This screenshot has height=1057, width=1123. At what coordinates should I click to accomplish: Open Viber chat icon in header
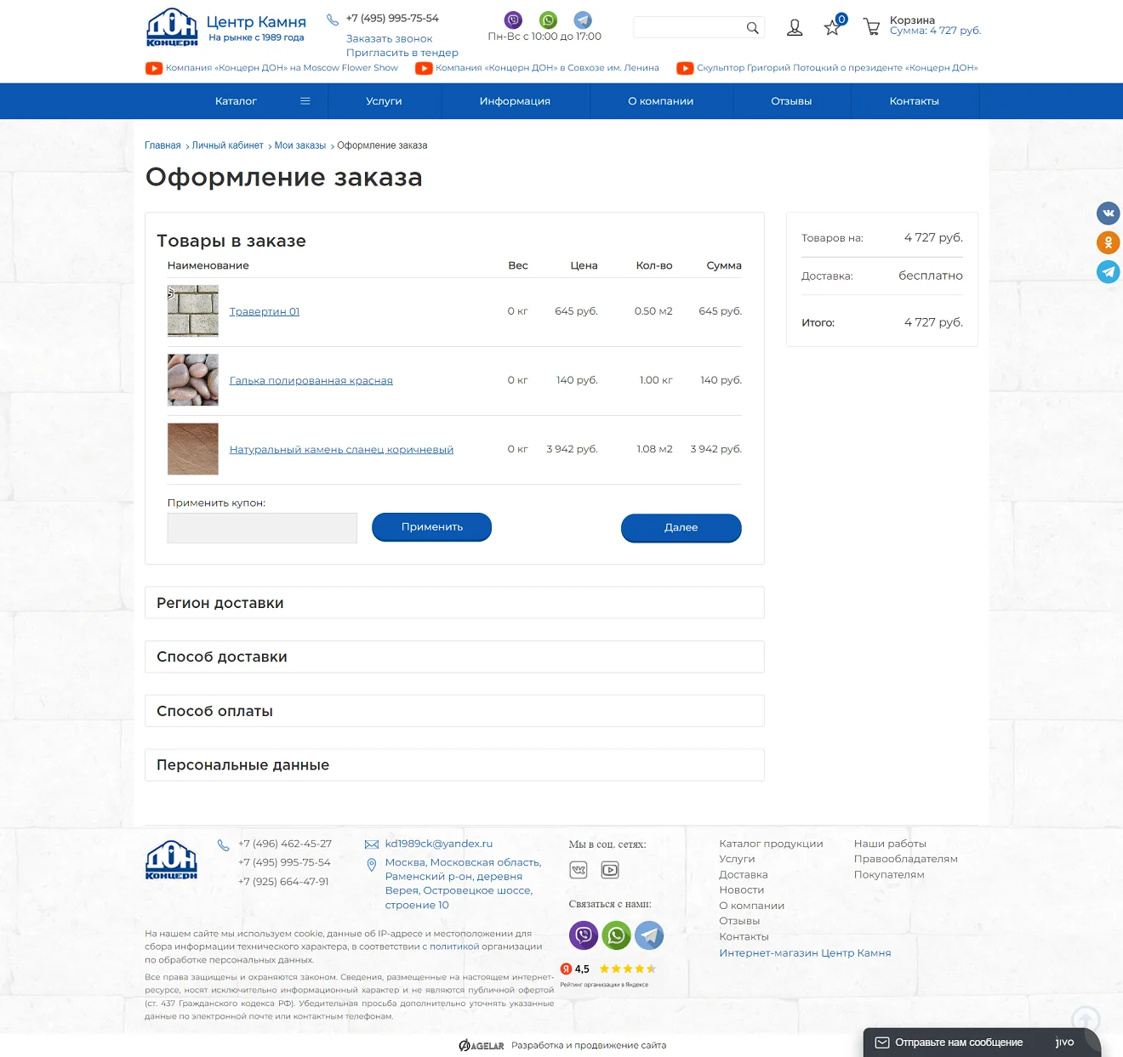(513, 20)
